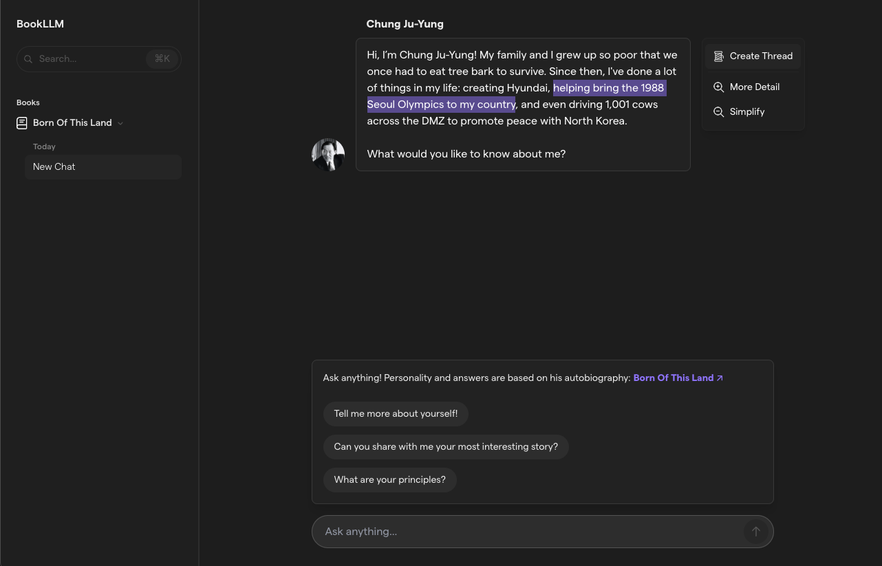Click the What are your principles suggestion

pyautogui.click(x=390, y=480)
